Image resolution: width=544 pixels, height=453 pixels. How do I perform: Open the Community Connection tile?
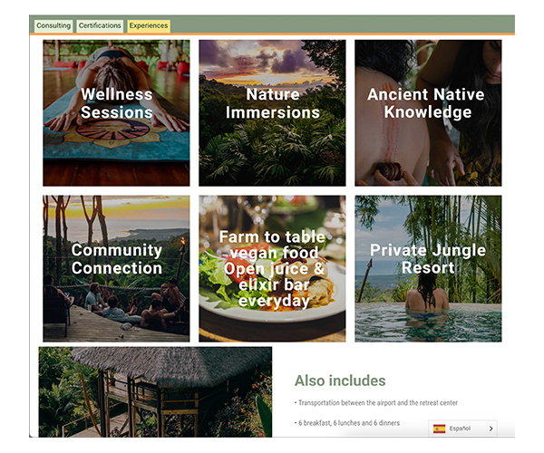[116, 268]
